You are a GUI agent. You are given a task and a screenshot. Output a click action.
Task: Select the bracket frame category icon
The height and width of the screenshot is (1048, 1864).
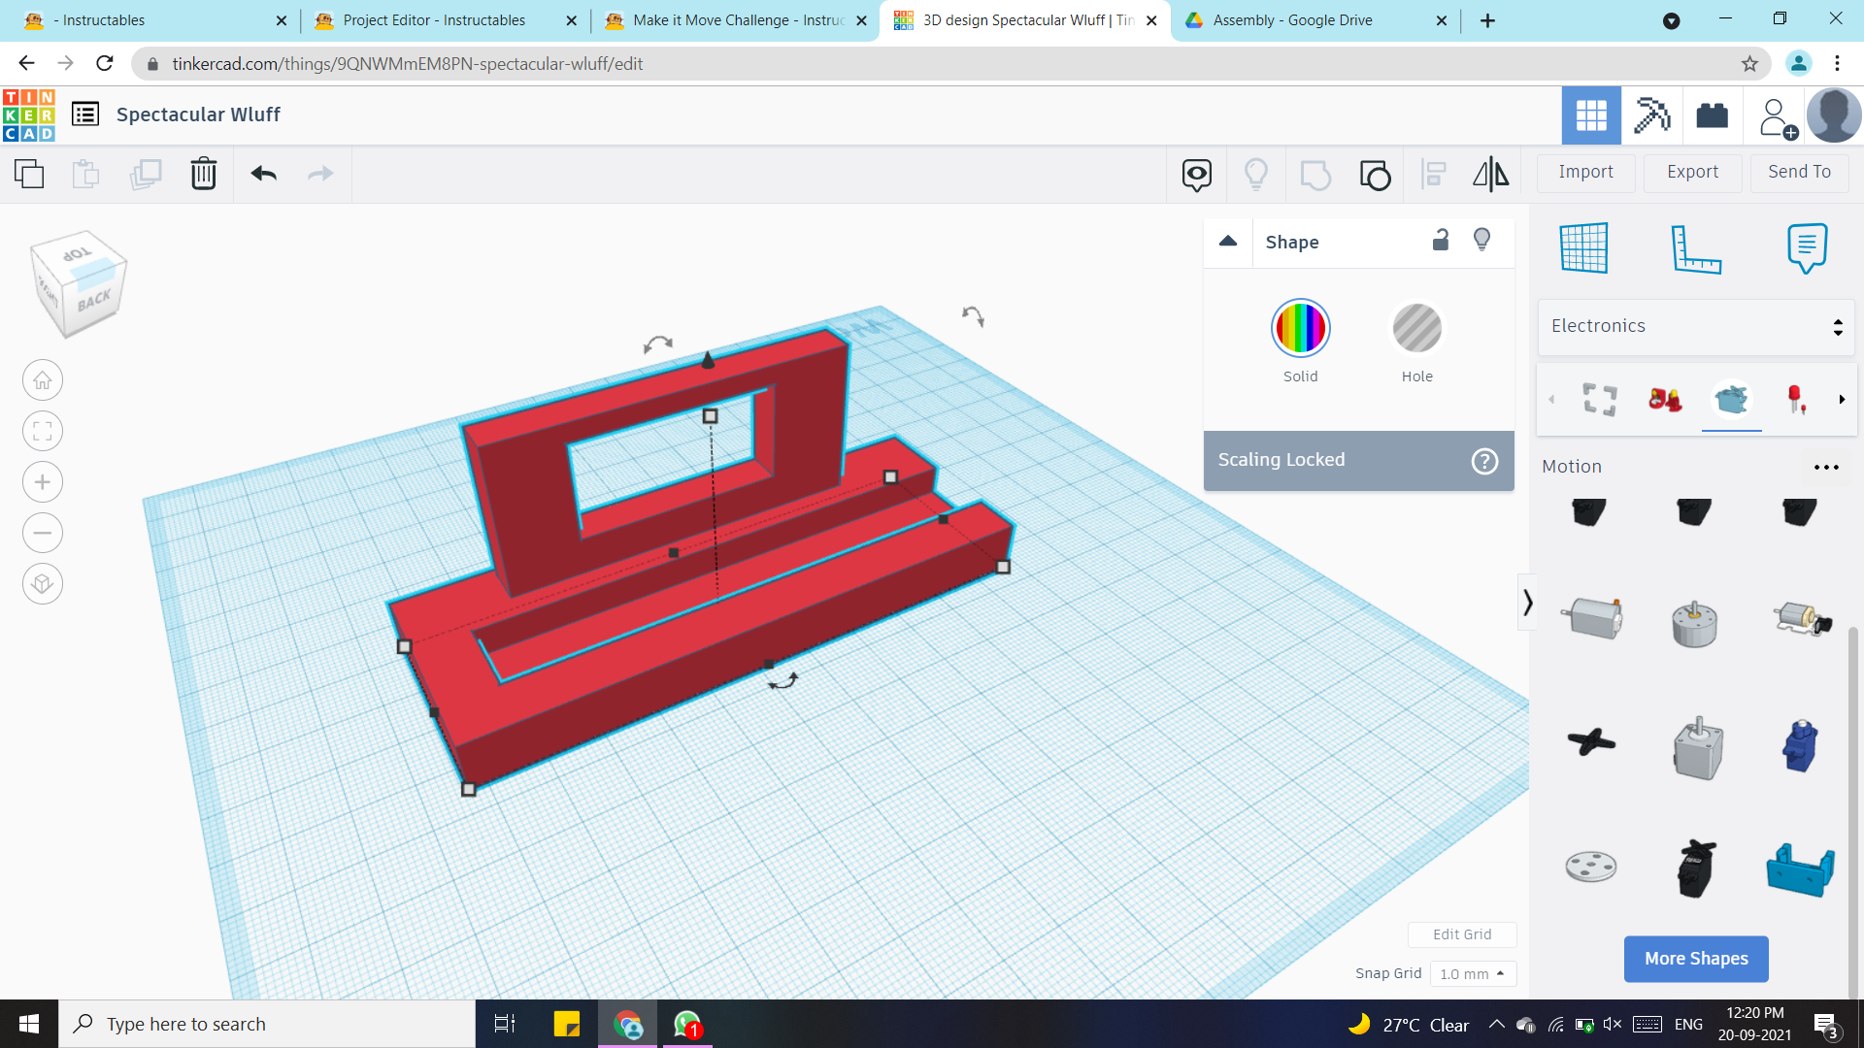[1599, 399]
